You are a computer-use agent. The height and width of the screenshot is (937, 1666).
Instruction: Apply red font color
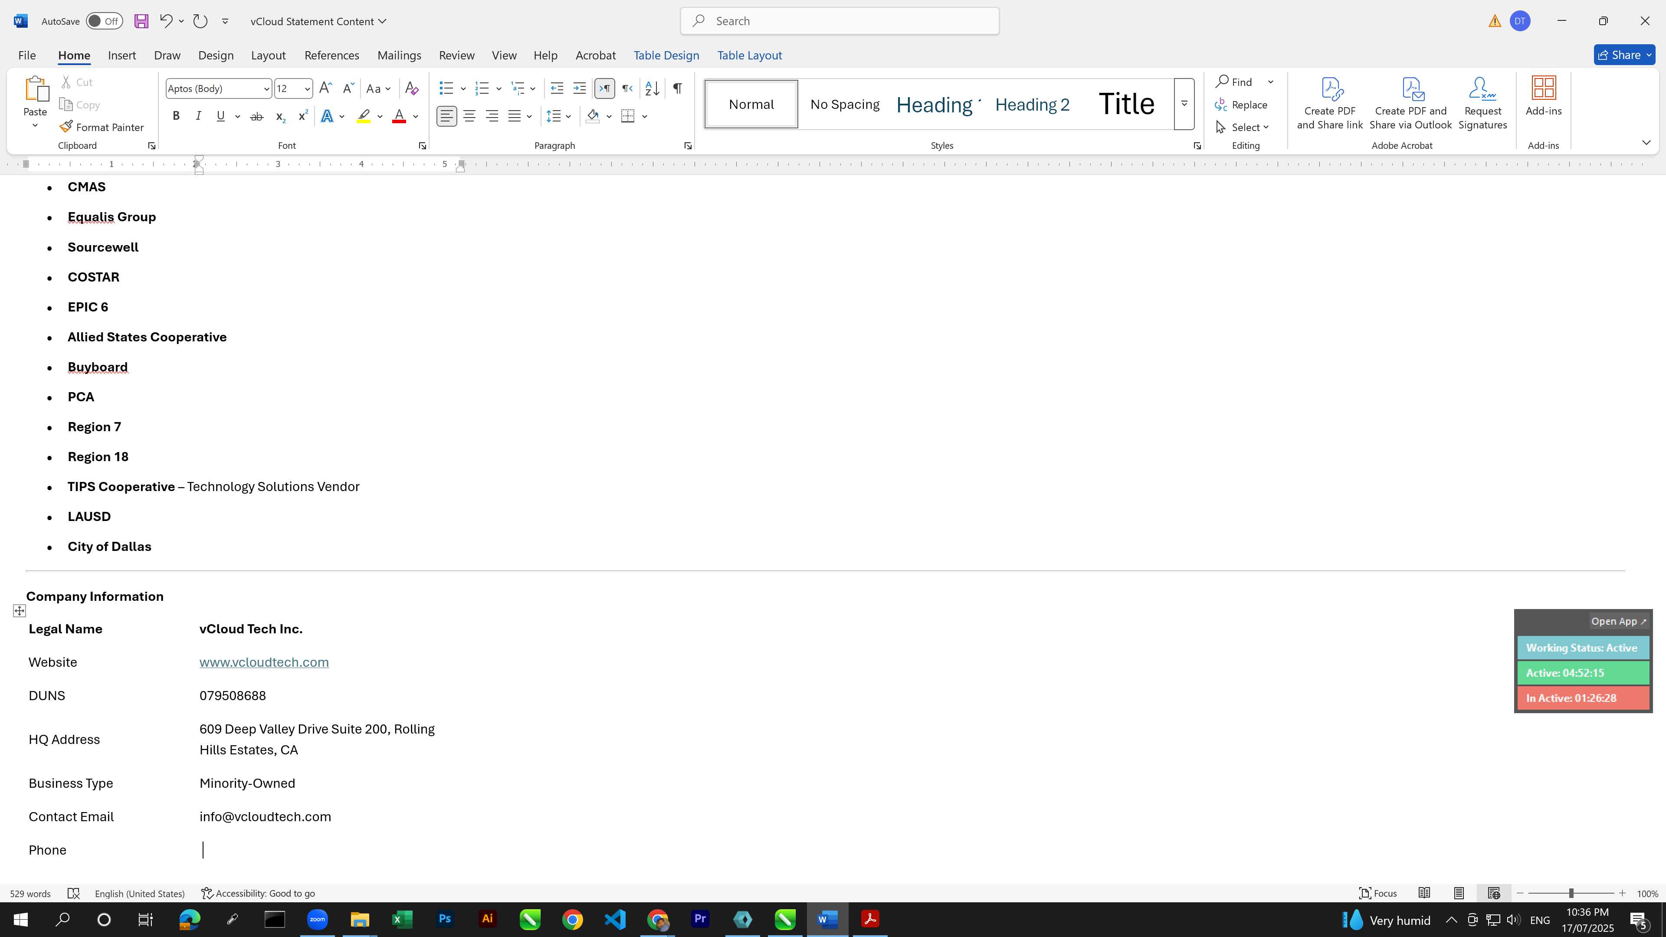tap(399, 116)
